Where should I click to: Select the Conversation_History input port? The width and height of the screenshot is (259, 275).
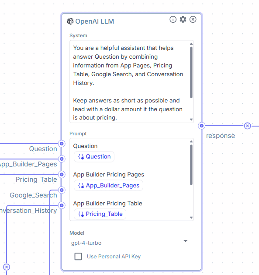pyautogui.click(x=62, y=205)
